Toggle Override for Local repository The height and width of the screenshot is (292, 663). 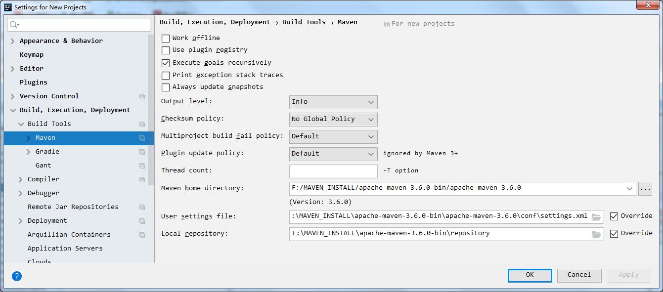(x=614, y=233)
